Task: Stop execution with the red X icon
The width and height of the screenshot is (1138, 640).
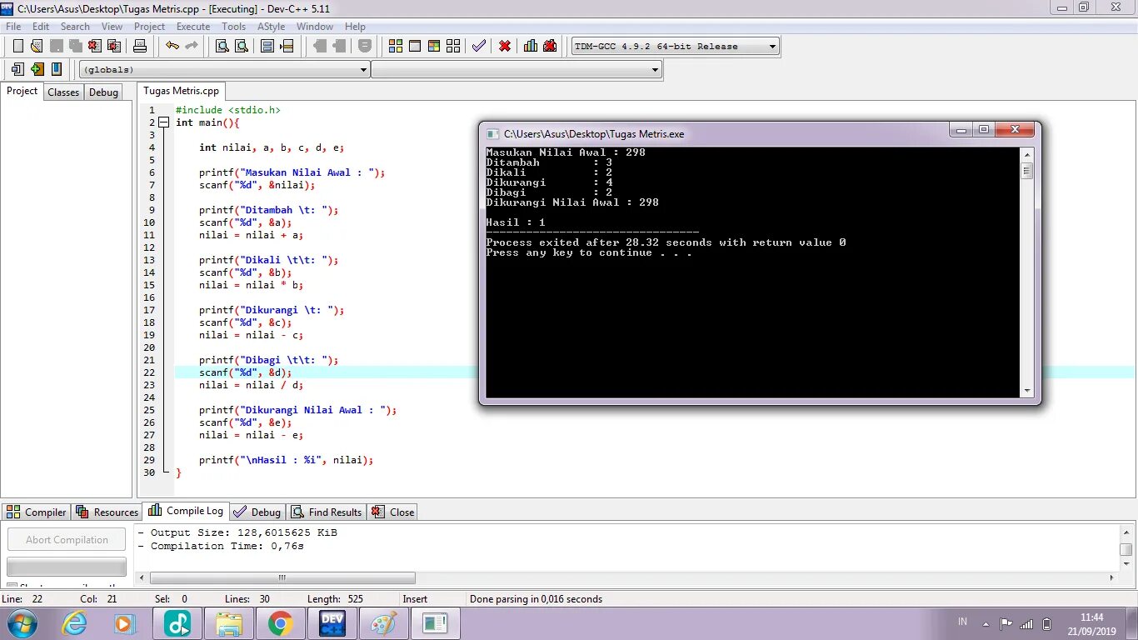Action: point(505,46)
